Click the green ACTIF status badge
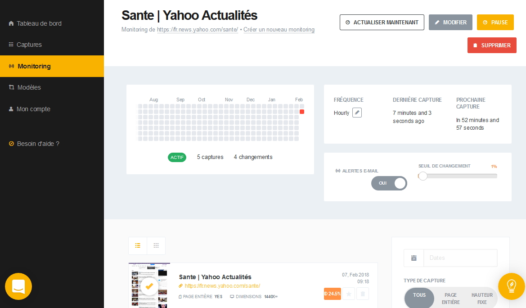This screenshot has height=308, width=526. (177, 157)
